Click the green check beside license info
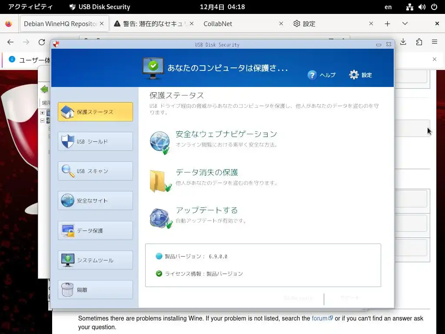Screen dimensions: 445x334 159,274
